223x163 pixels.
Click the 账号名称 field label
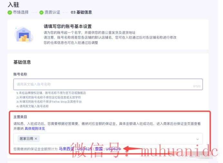tap(20, 74)
